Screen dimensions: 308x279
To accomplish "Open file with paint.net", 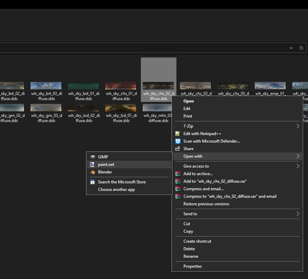I will (129, 165).
